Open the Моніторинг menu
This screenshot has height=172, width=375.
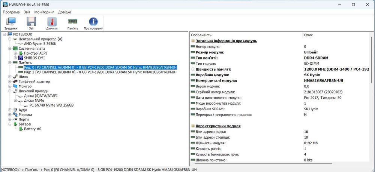44,12
